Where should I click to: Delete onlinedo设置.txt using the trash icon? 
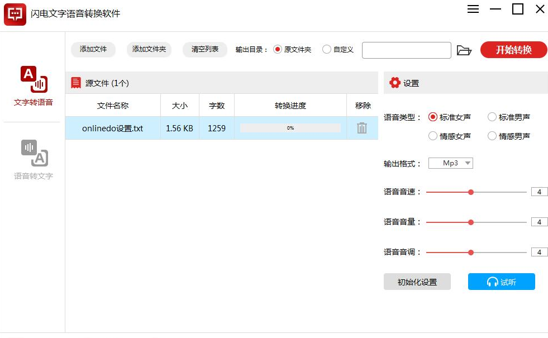[362, 128]
